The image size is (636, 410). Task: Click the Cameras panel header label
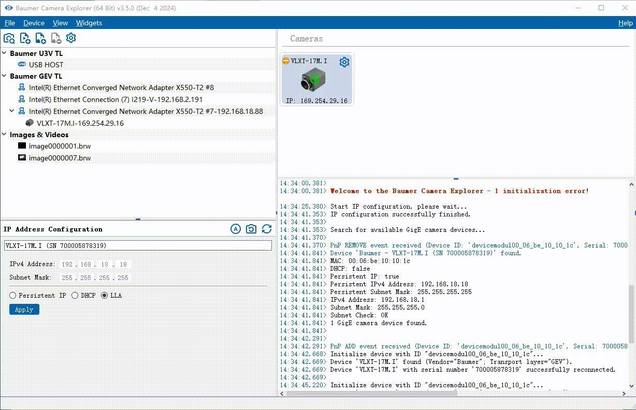click(x=306, y=39)
